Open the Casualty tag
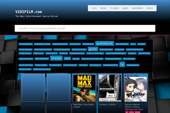The height and width of the screenshot is (113, 170). pos(141,44)
